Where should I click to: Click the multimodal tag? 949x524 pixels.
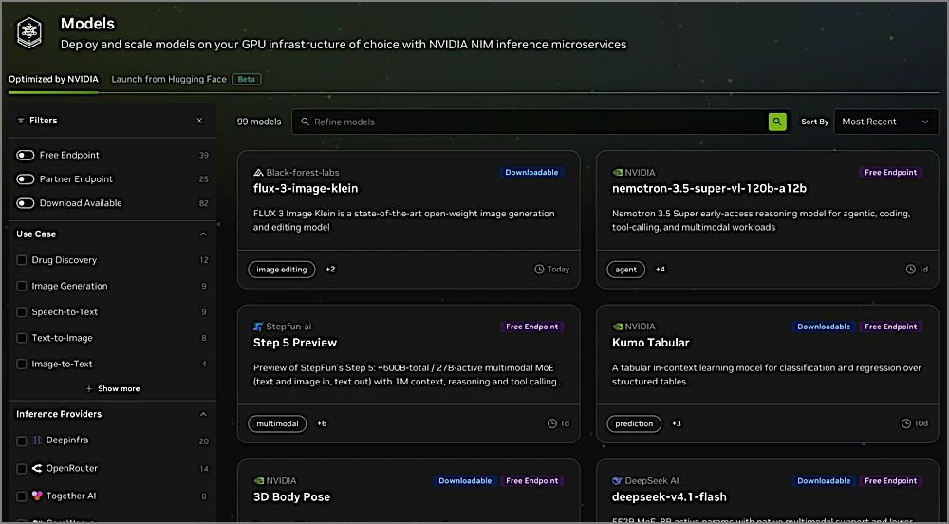coord(277,423)
